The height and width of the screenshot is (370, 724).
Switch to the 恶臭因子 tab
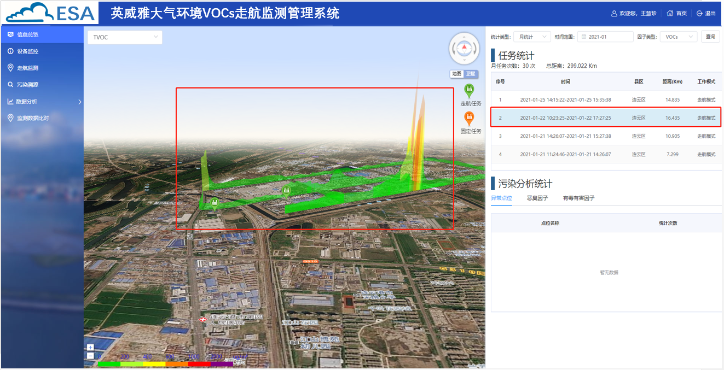point(537,198)
